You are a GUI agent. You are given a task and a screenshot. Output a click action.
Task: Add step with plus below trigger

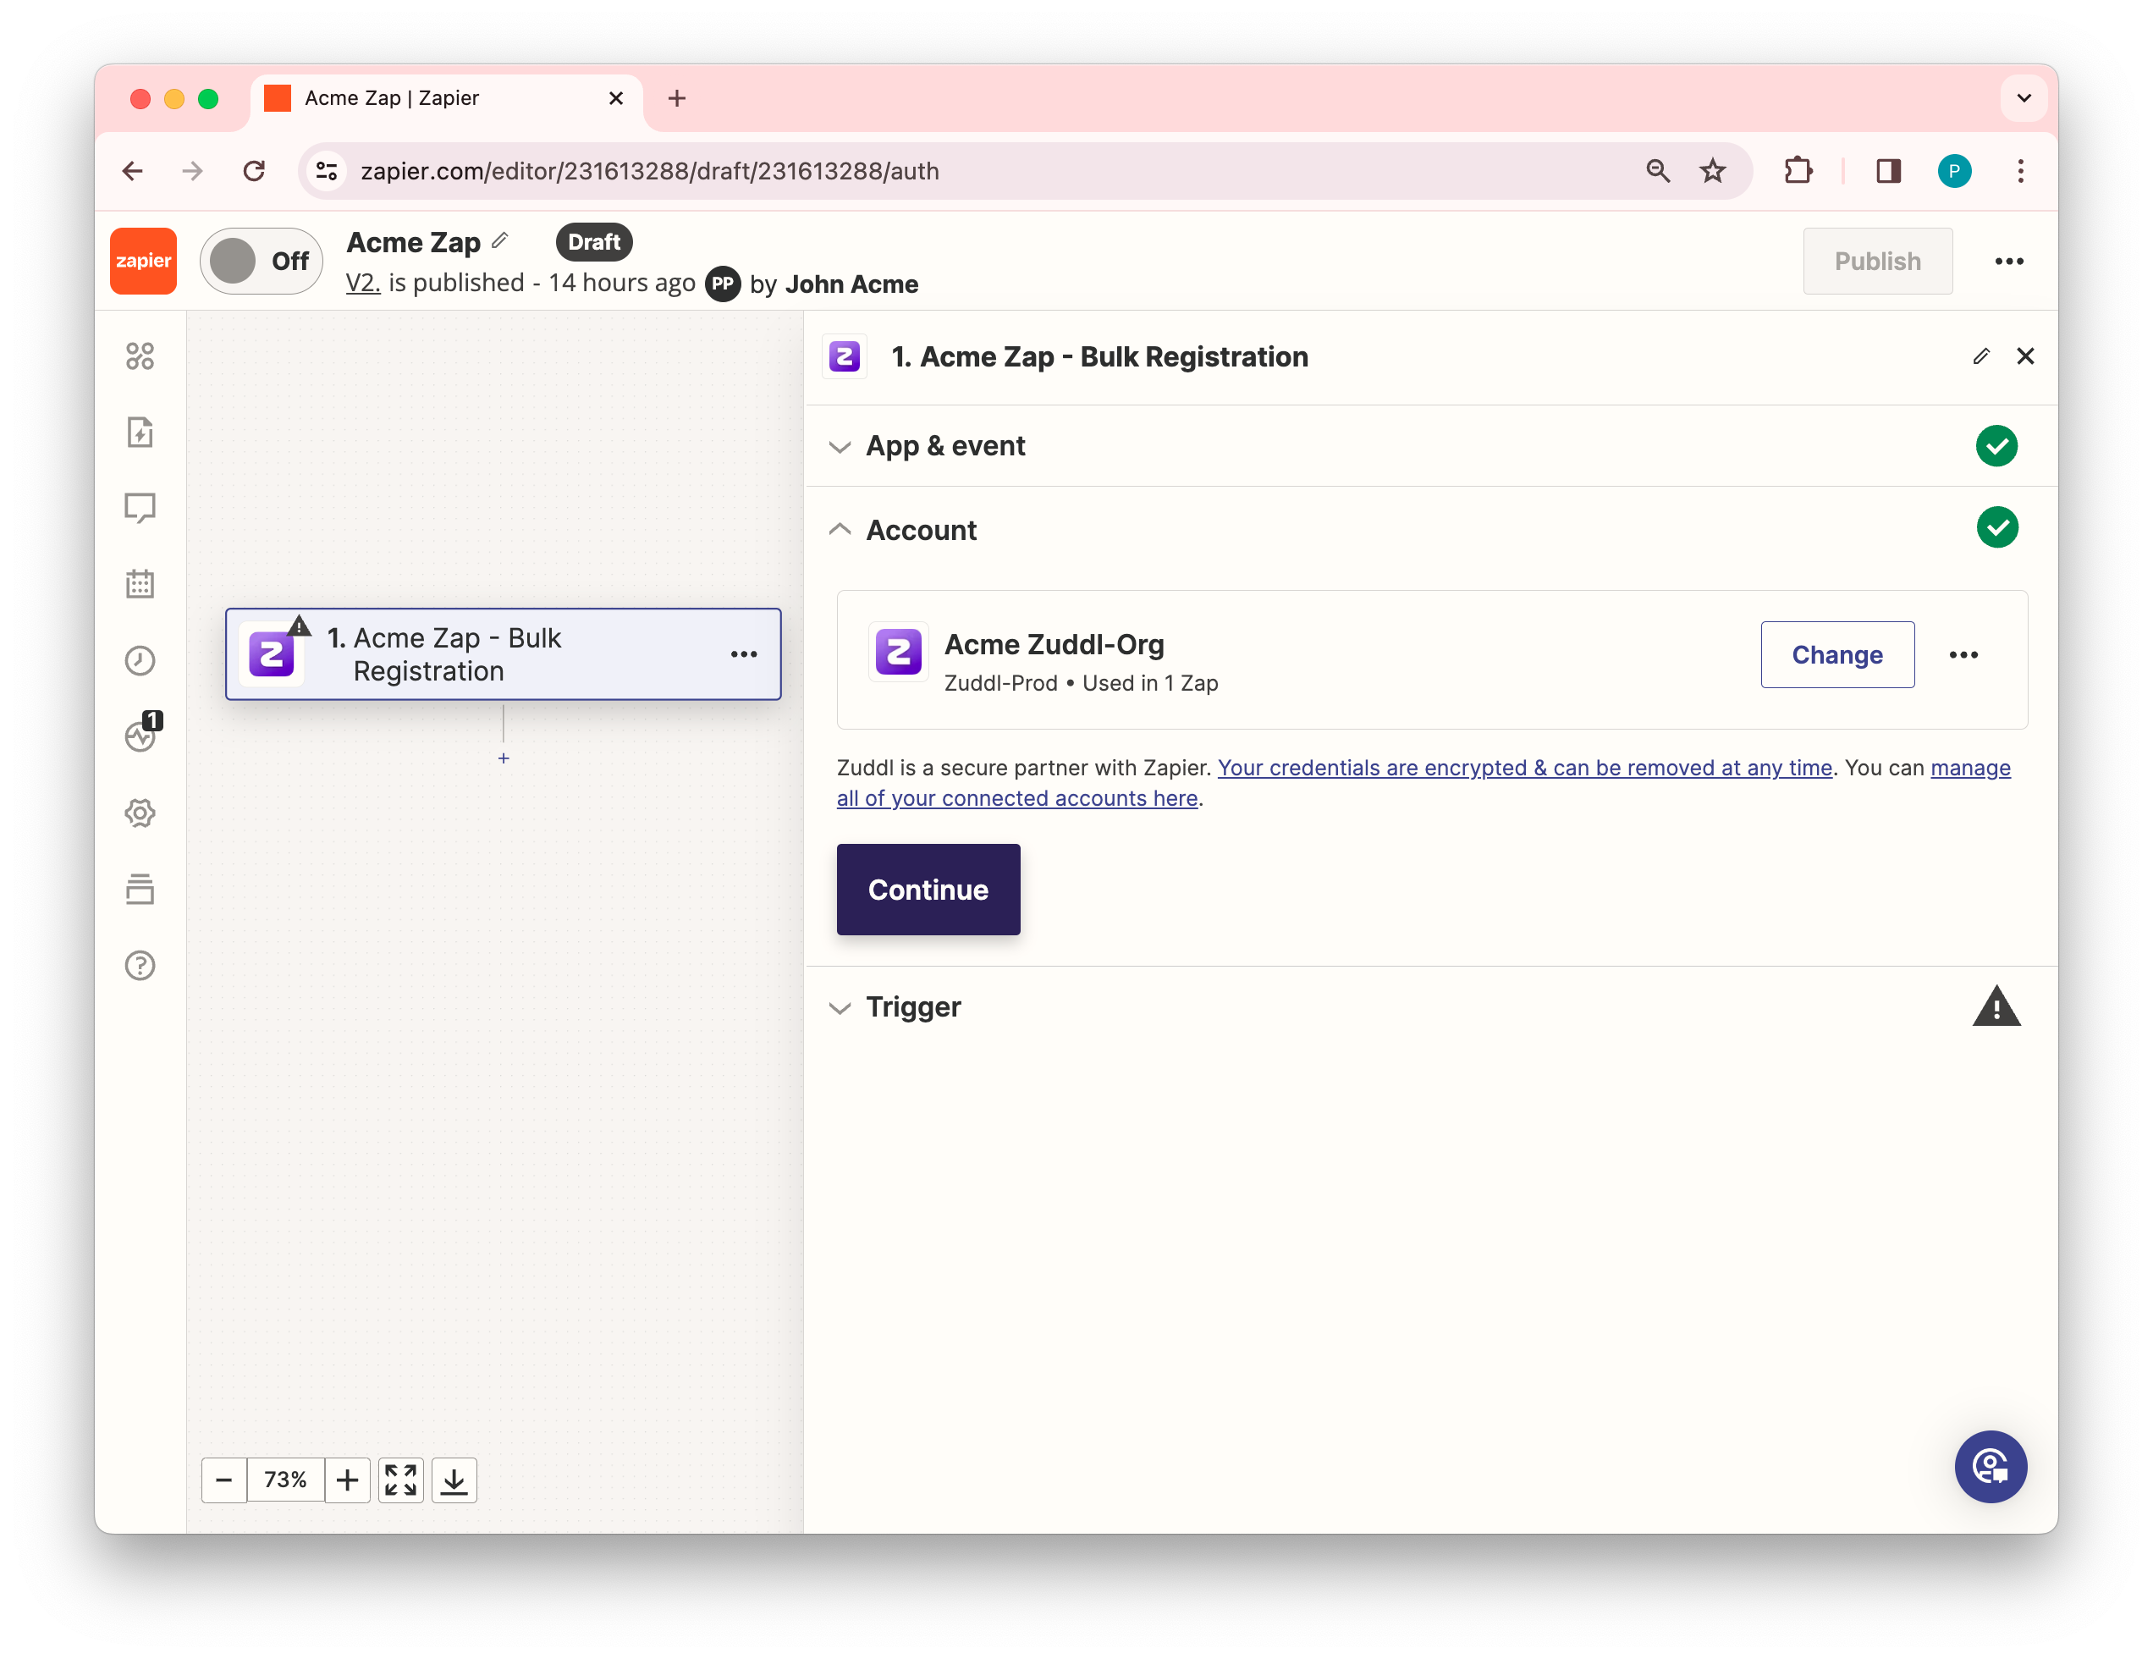[x=504, y=758]
